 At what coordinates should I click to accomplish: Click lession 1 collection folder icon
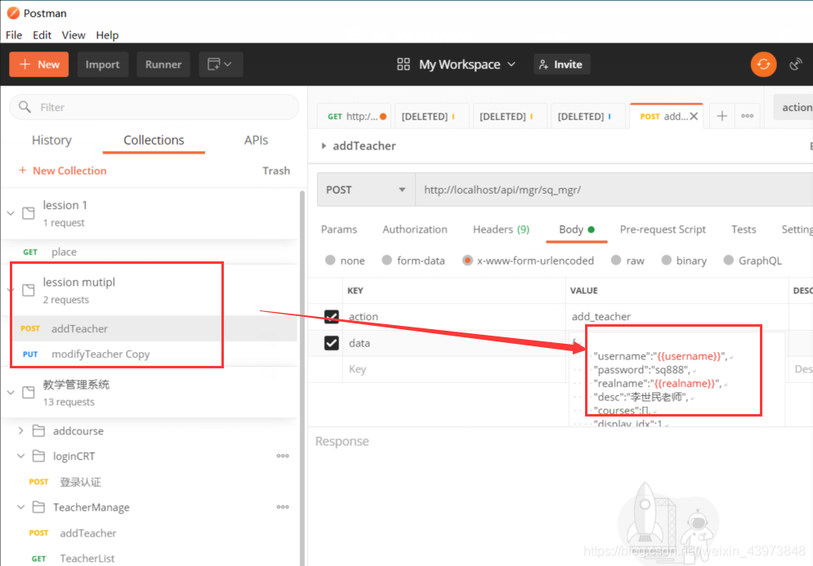[x=29, y=213]
